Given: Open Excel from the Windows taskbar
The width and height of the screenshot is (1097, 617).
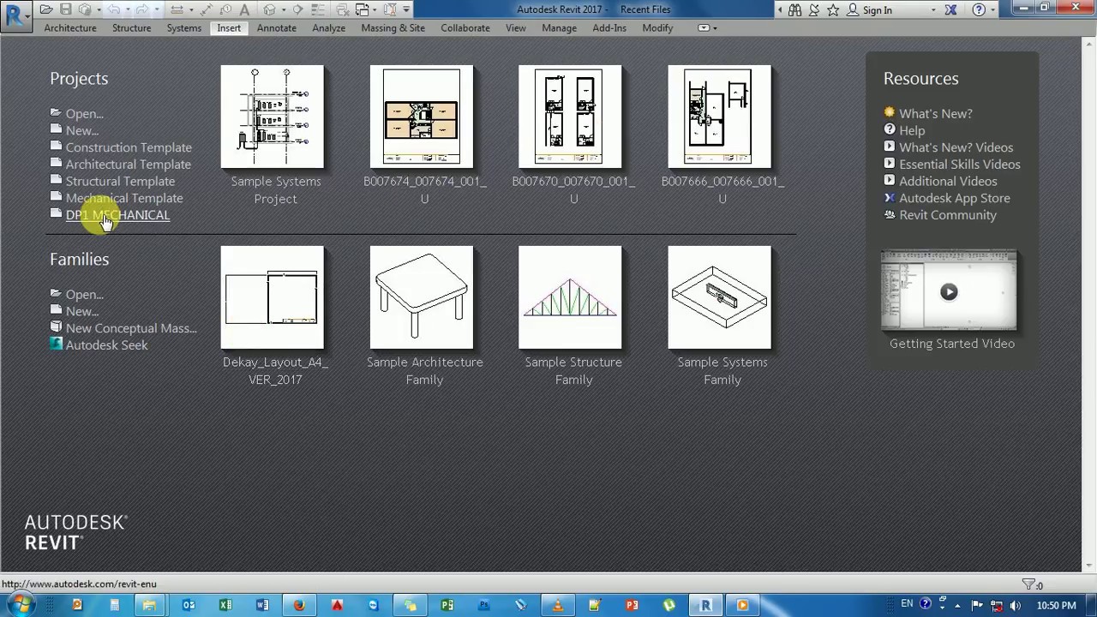Looking at the screenshot, I should (x=225, y=605).
